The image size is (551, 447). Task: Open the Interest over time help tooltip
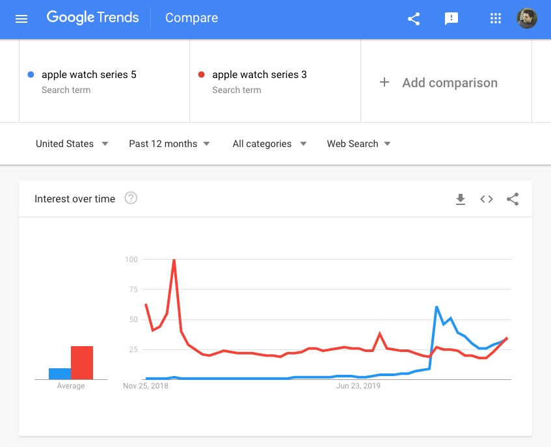[131, 198]
